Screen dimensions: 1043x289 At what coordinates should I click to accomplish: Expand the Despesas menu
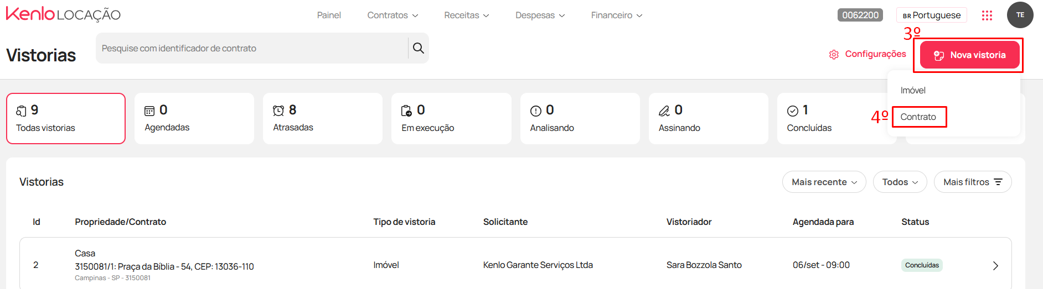[x=540, y=15]
